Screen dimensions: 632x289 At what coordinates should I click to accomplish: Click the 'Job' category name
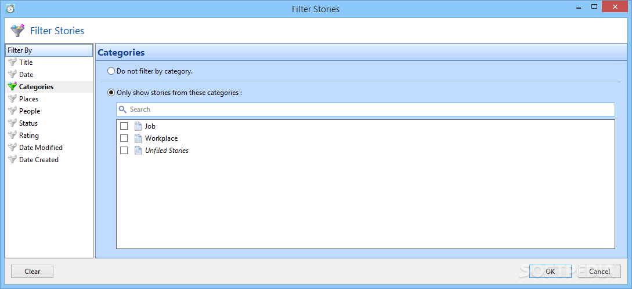(150, 126)
